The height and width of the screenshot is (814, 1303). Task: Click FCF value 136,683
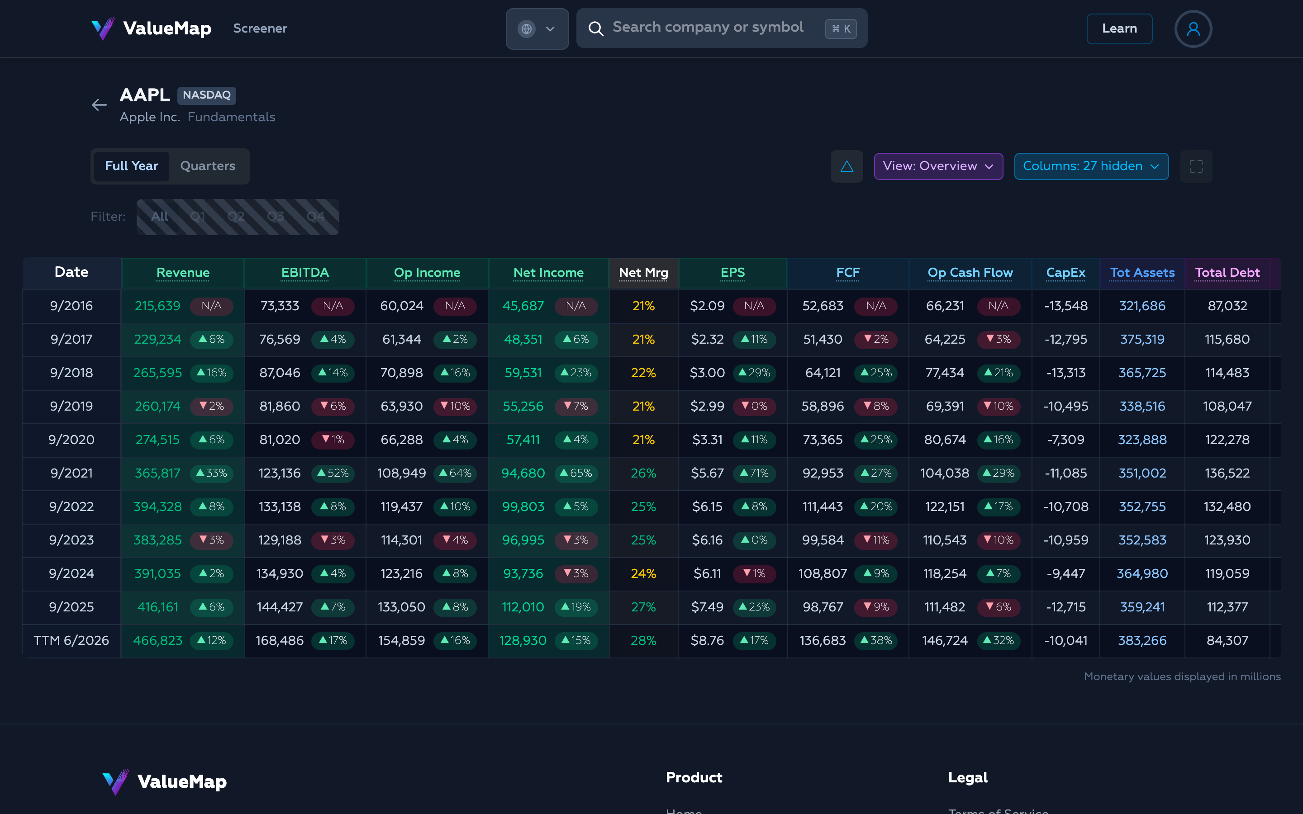click(822, 641)
